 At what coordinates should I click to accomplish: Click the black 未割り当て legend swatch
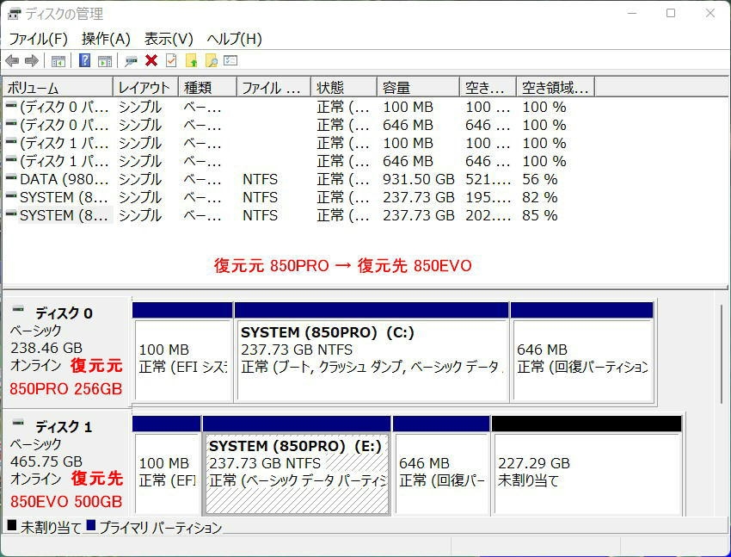click(x=12, y=526)
